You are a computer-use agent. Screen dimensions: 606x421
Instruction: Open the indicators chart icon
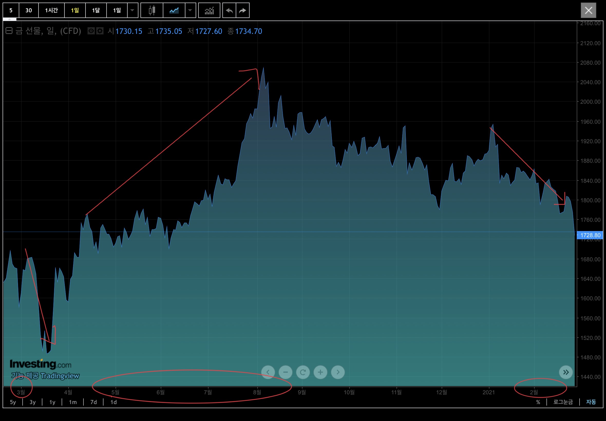tap(209, 11)
